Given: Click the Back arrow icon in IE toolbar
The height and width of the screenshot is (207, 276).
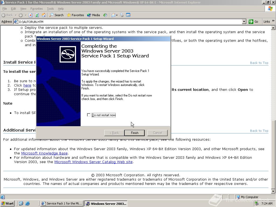Looking at the screenshot, I should point(4,15).
